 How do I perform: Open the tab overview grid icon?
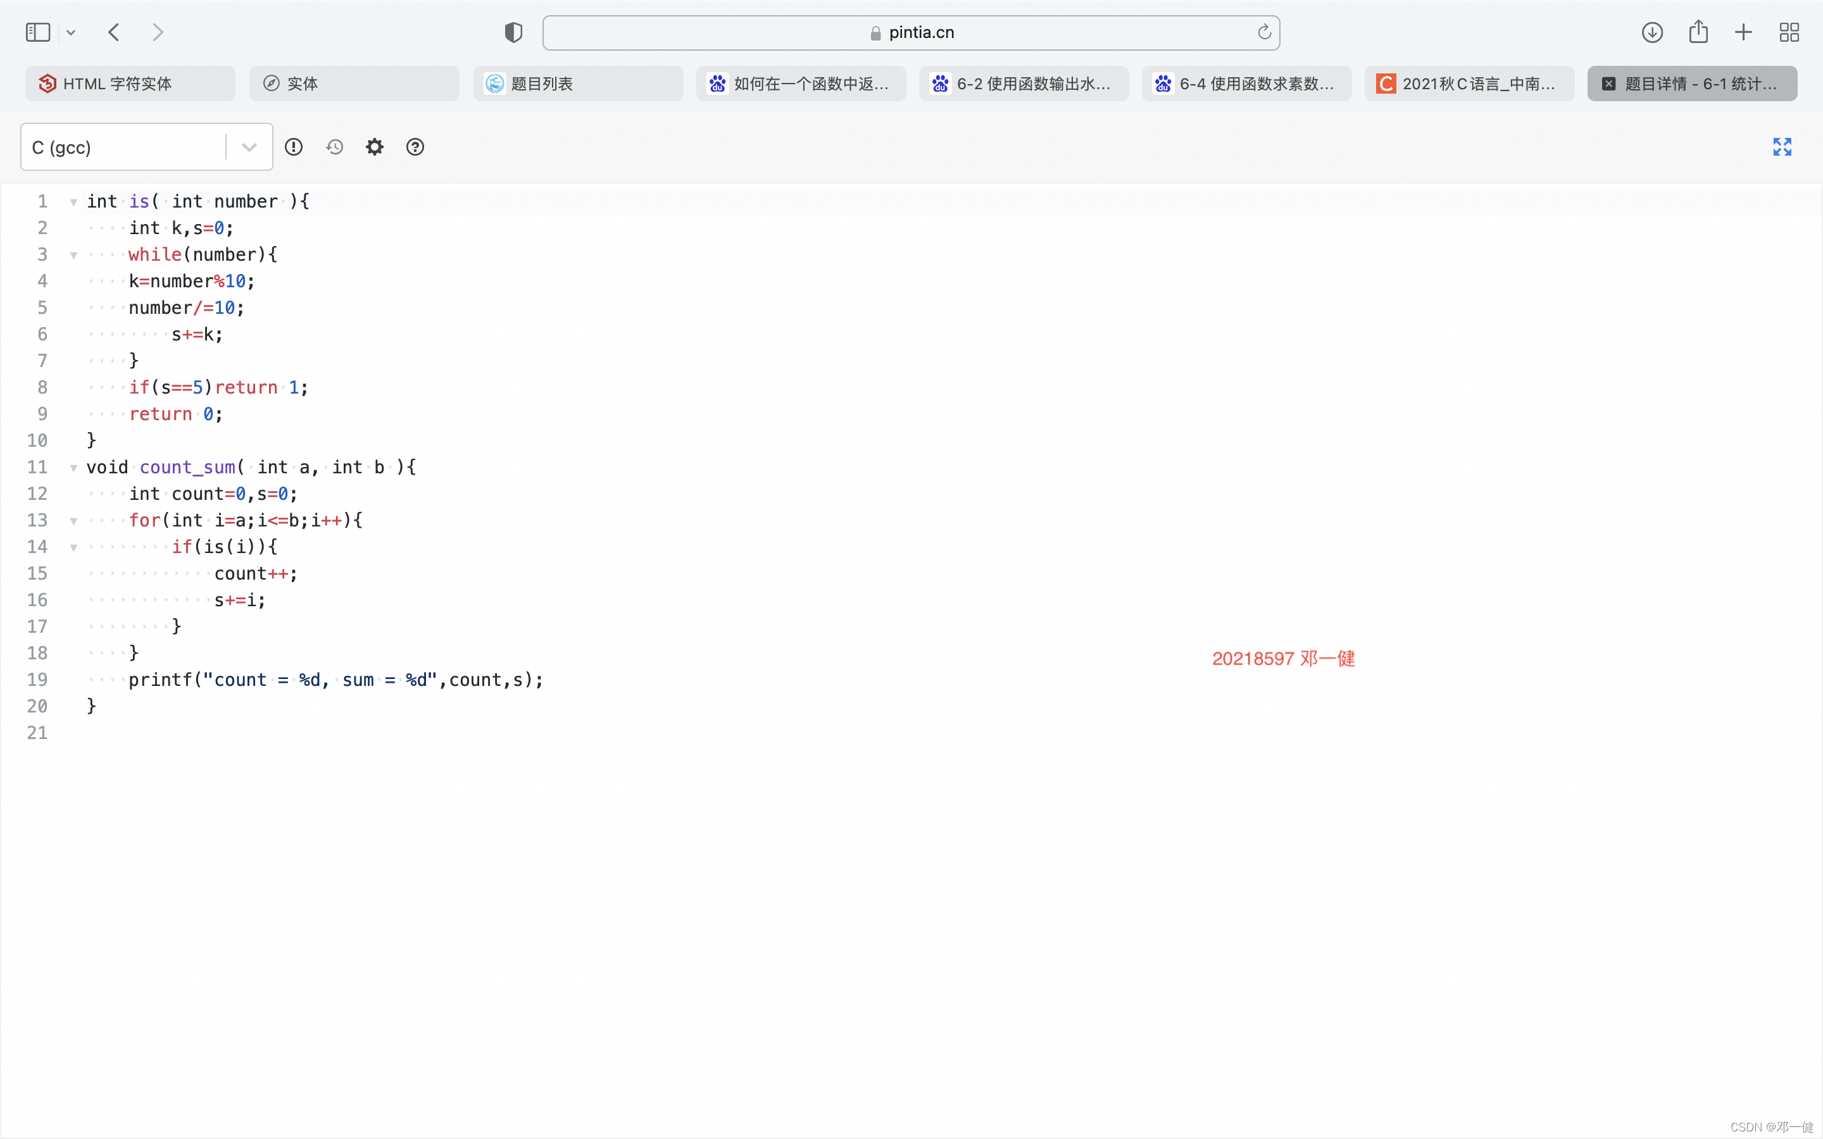click(x=1789, y=32)
